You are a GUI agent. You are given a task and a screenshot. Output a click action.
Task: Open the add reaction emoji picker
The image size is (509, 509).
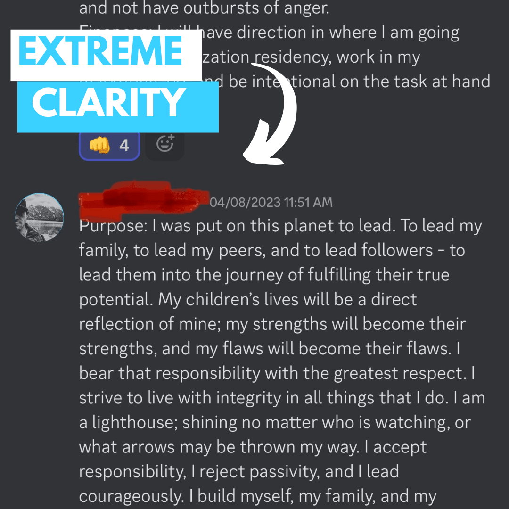pyautogui.click(x=165, y=145)
